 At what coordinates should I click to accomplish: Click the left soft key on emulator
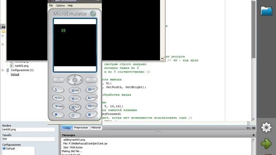click(59, 80)
